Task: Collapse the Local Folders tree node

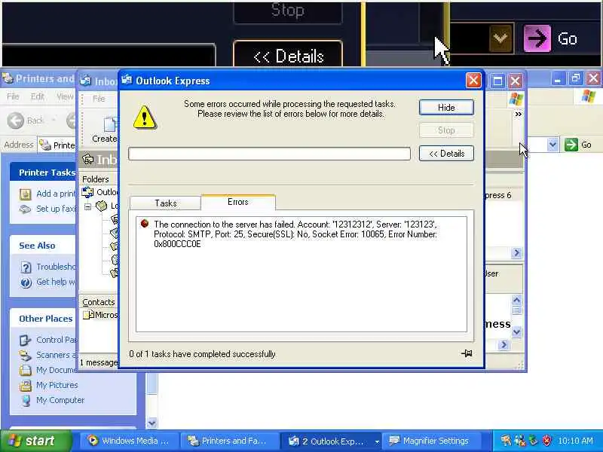Action: tap(87, 206)
